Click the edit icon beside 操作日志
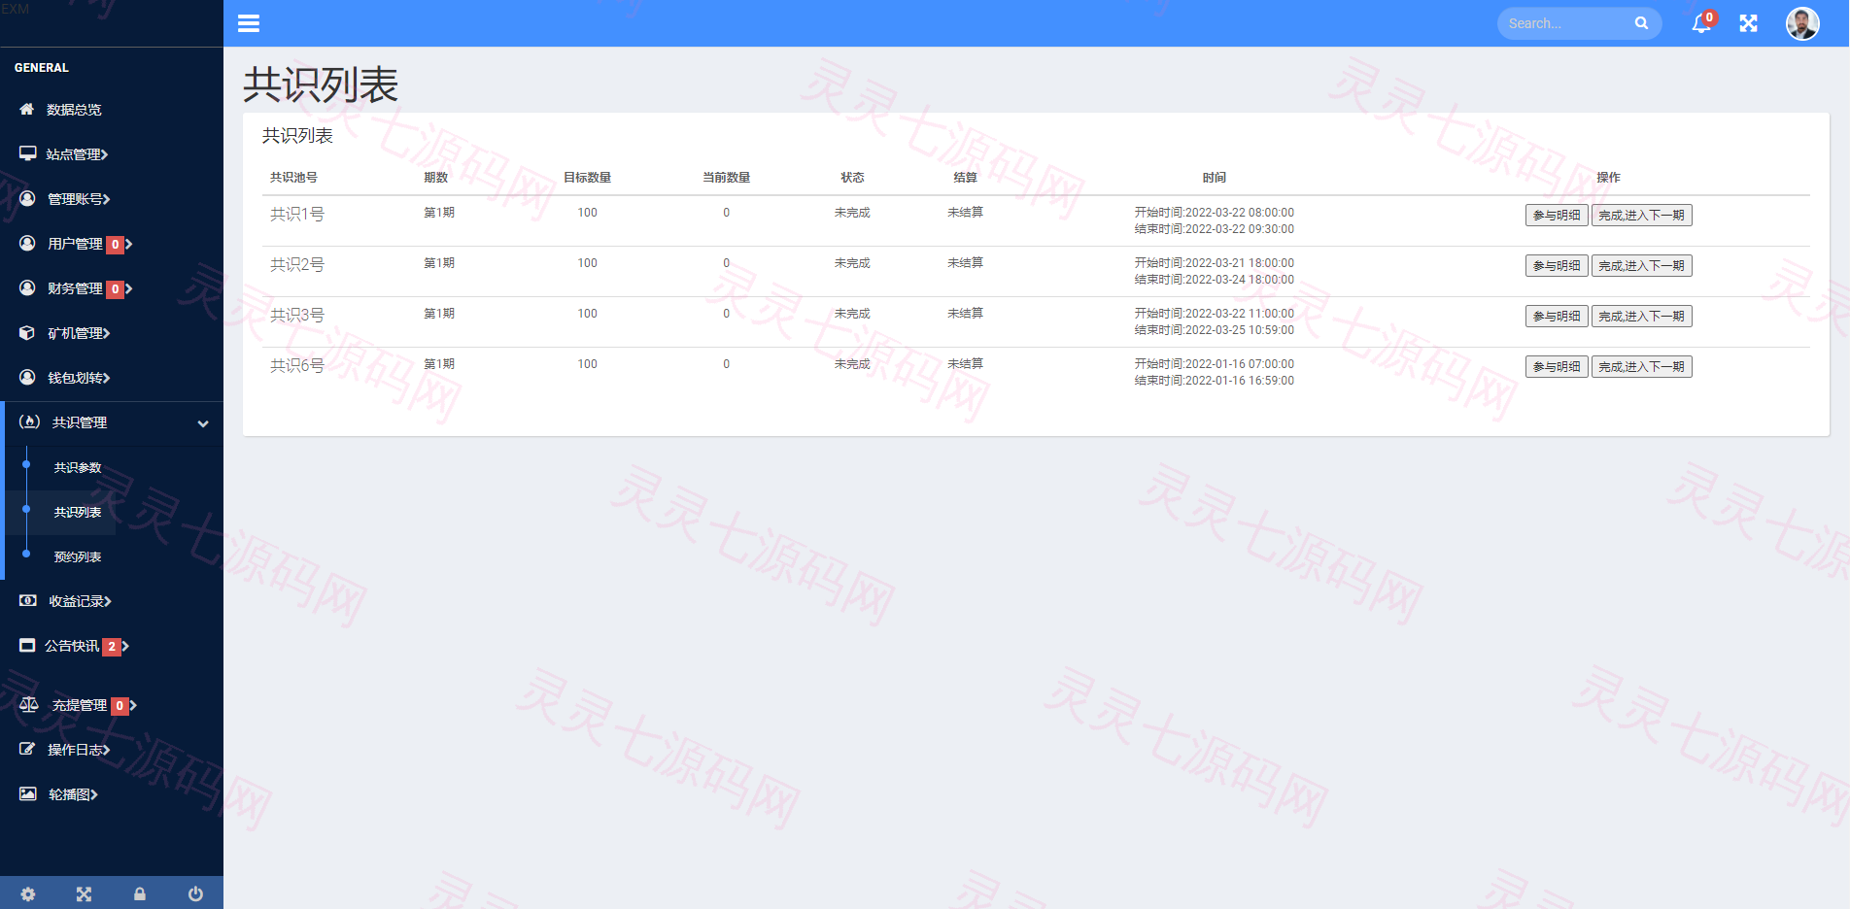This screenshot has height=909, width=1850. click(27, 749)
